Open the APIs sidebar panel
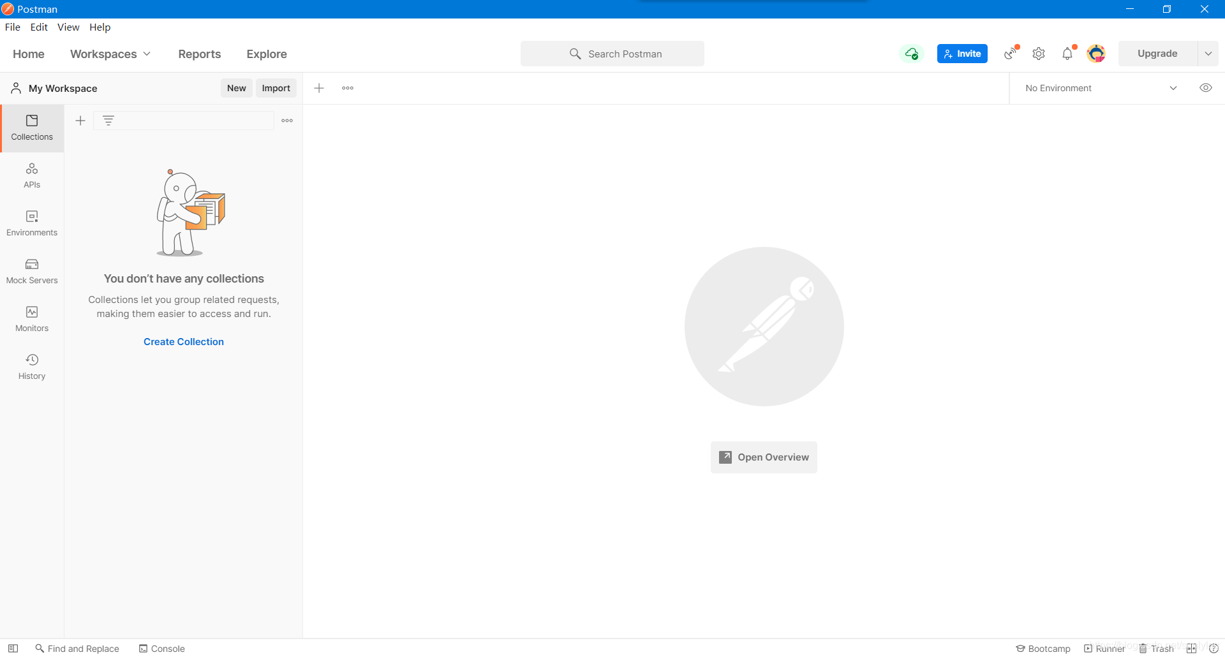Screen dimensions: 1225x657 32,176
